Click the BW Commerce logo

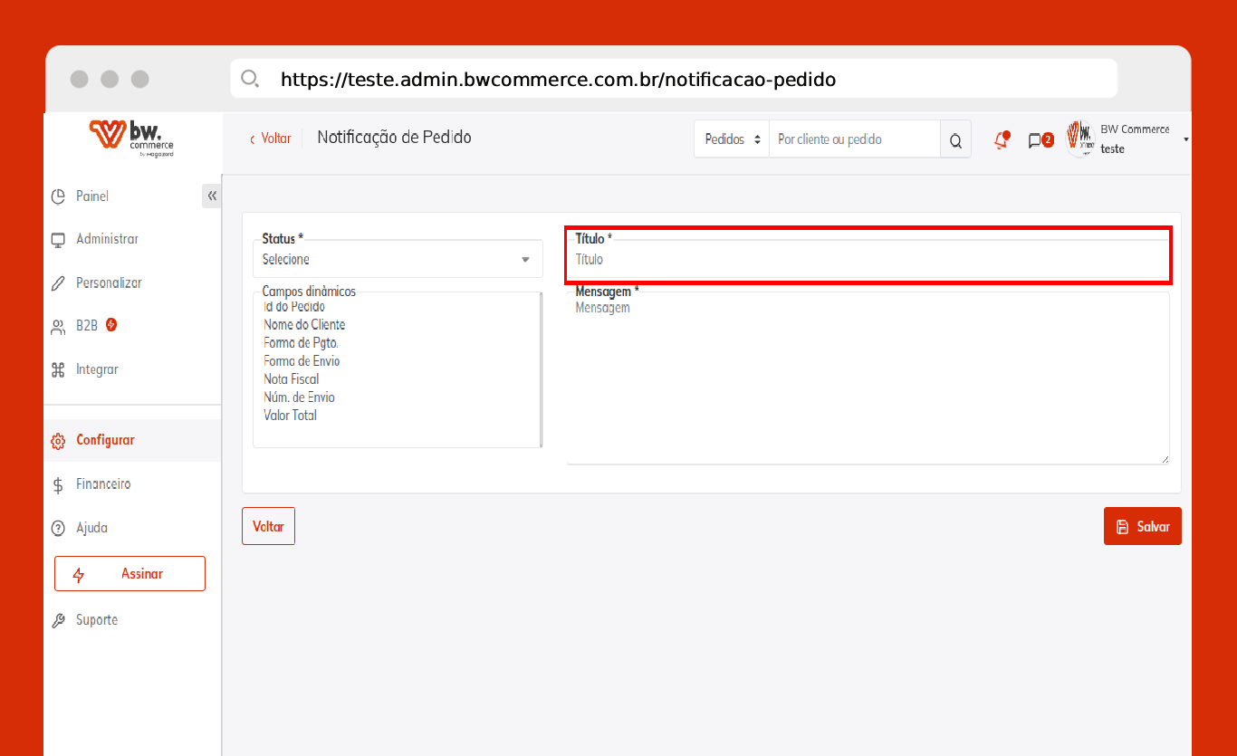(x=131, y=138)
